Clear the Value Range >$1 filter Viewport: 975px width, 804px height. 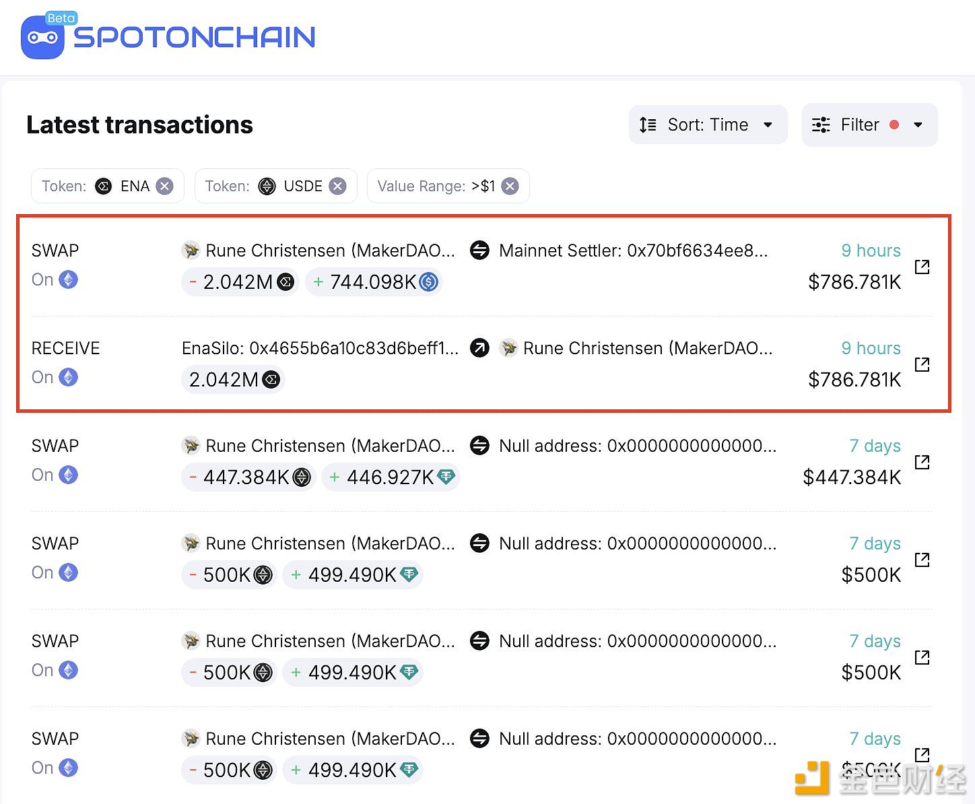coord(510,186)
